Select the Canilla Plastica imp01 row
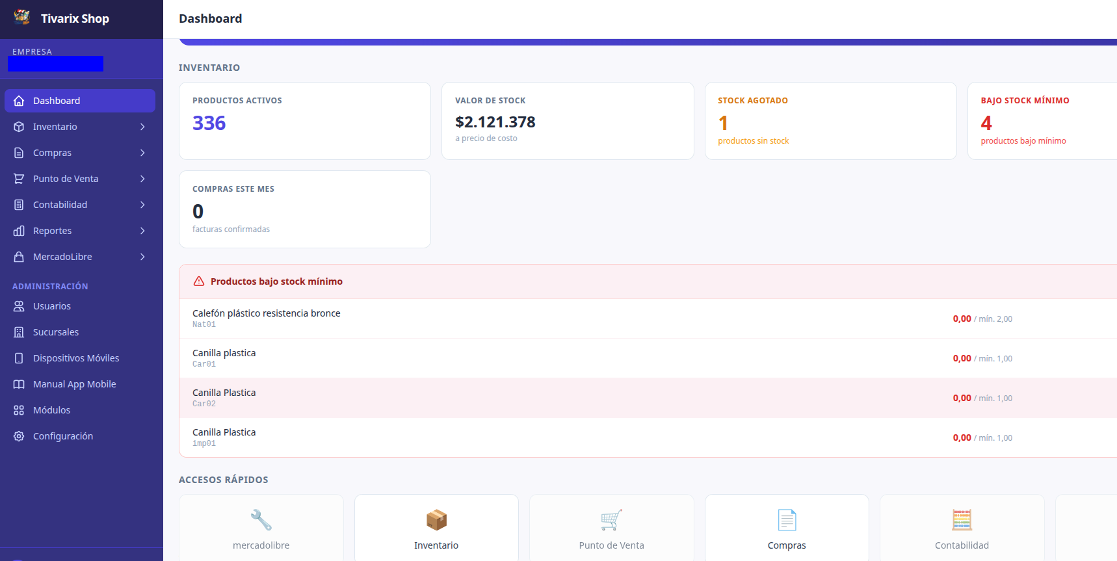This screenshot has height=561, width=1117. (648, 437)
